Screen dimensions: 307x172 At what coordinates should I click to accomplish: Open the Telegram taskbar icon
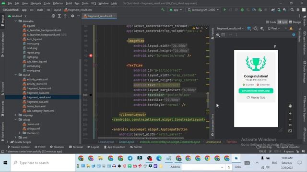point(130,158)
